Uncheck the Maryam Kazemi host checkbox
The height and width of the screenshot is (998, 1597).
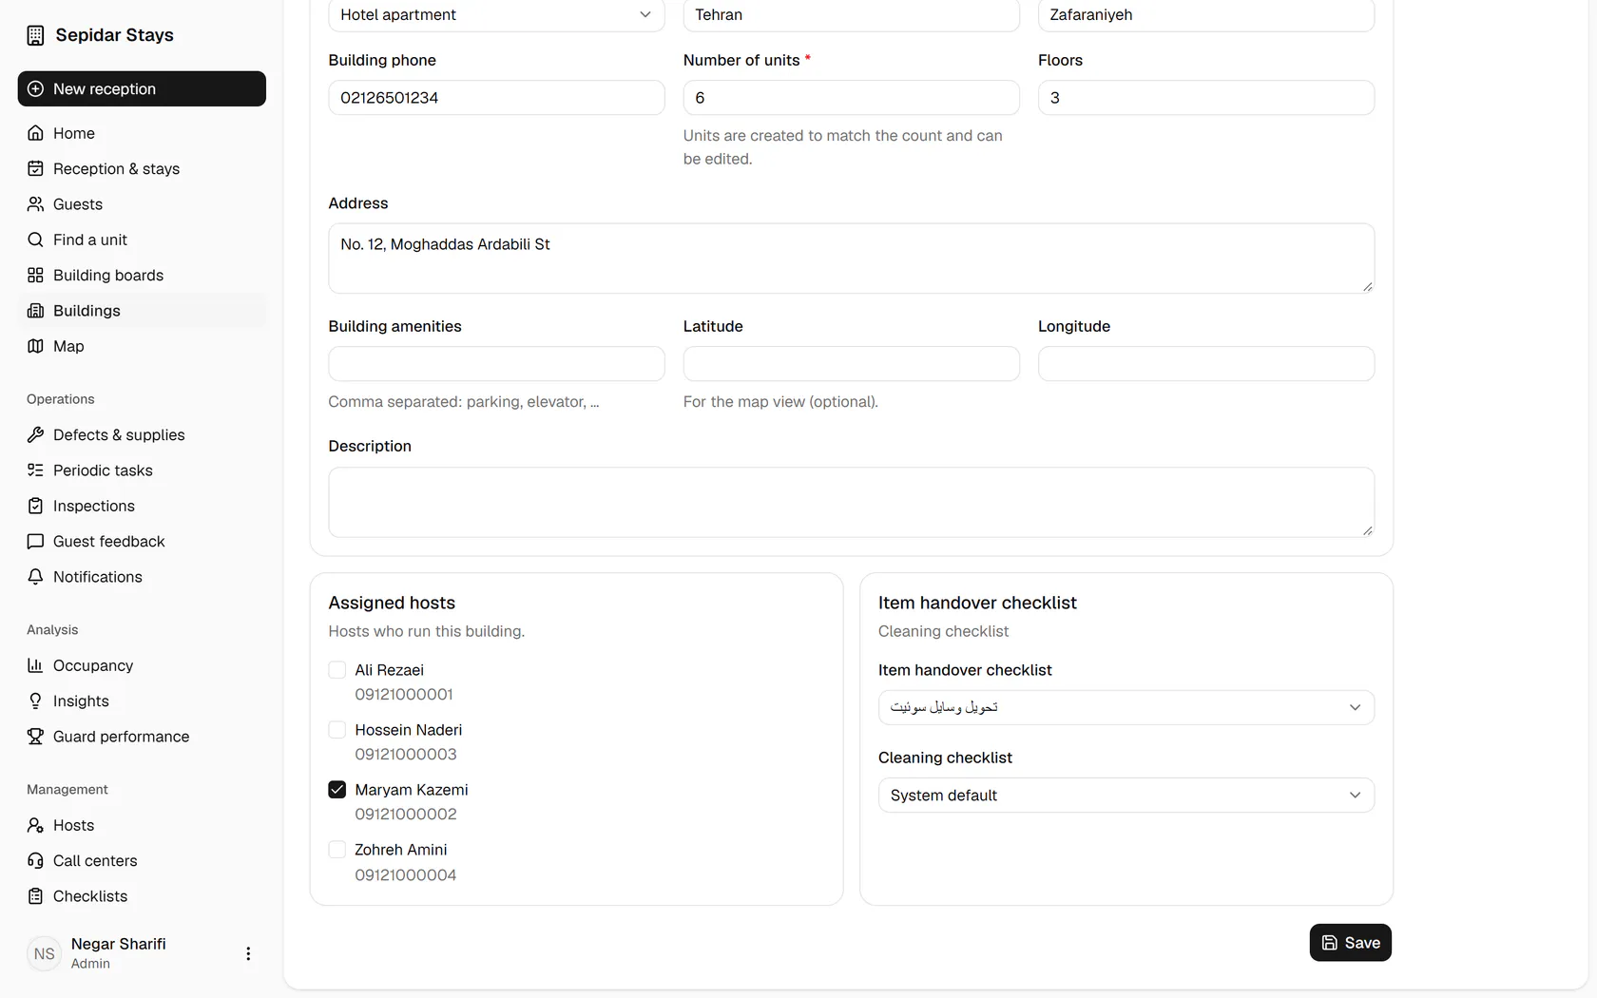[x=337, y=790]
